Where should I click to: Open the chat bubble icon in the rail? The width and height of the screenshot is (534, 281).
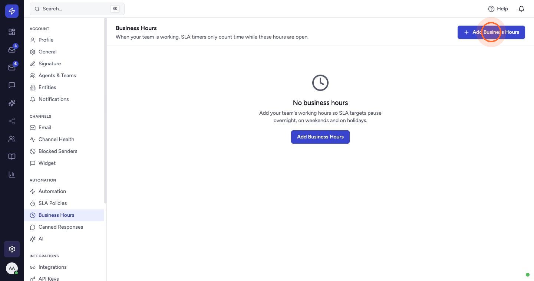pyautogui.click(x=12, y=85)
